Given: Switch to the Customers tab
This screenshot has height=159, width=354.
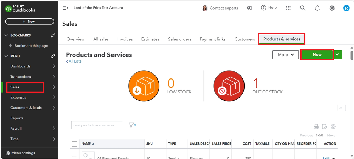Looking at the screenshot, I should point(245,39).
